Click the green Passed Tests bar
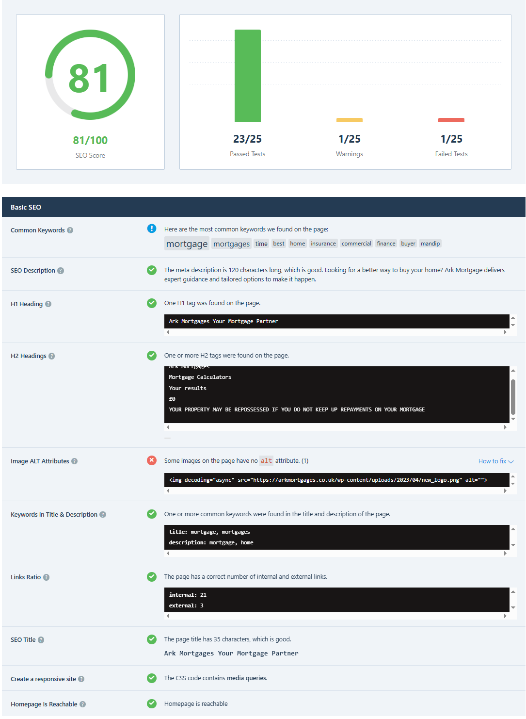This screenshot has width=526, height=719. (x=248, y=76)
